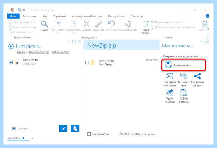Open the Инструменты tab
This screenshot has height=148, width=217.
click(x=116, y=16)
